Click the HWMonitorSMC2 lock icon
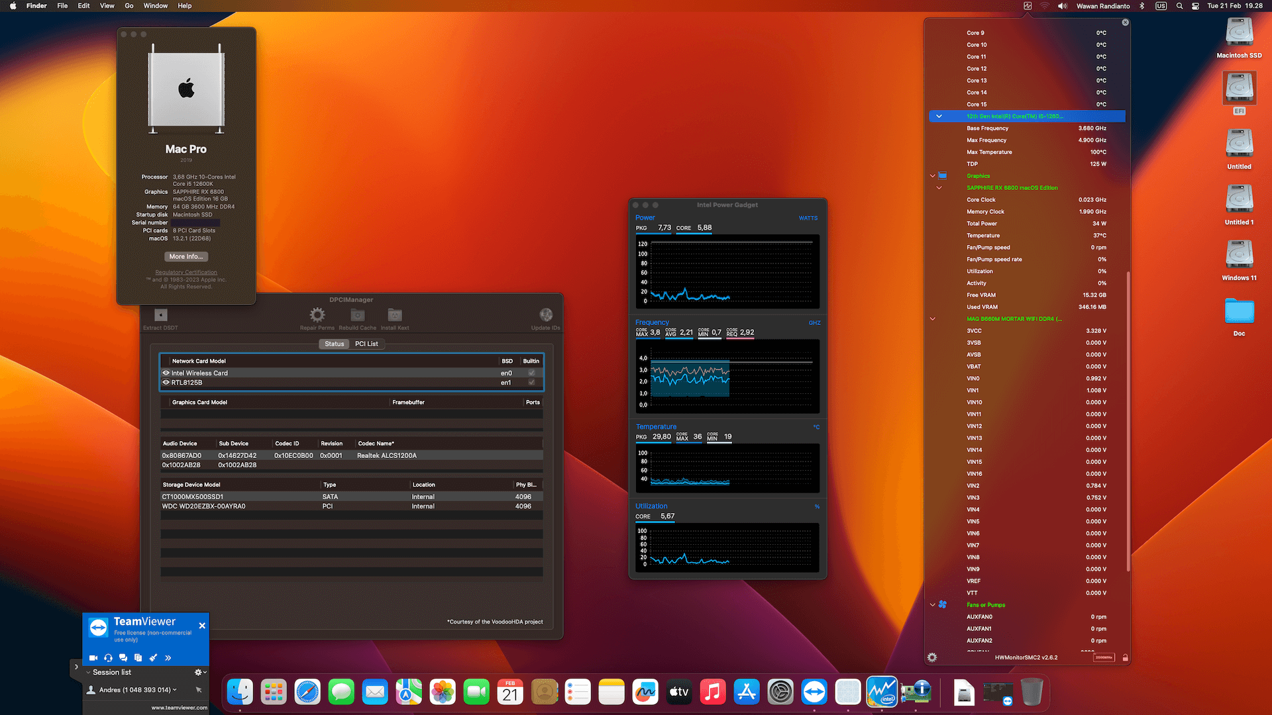1272x715 pixels. click(x=1125, y=657)
